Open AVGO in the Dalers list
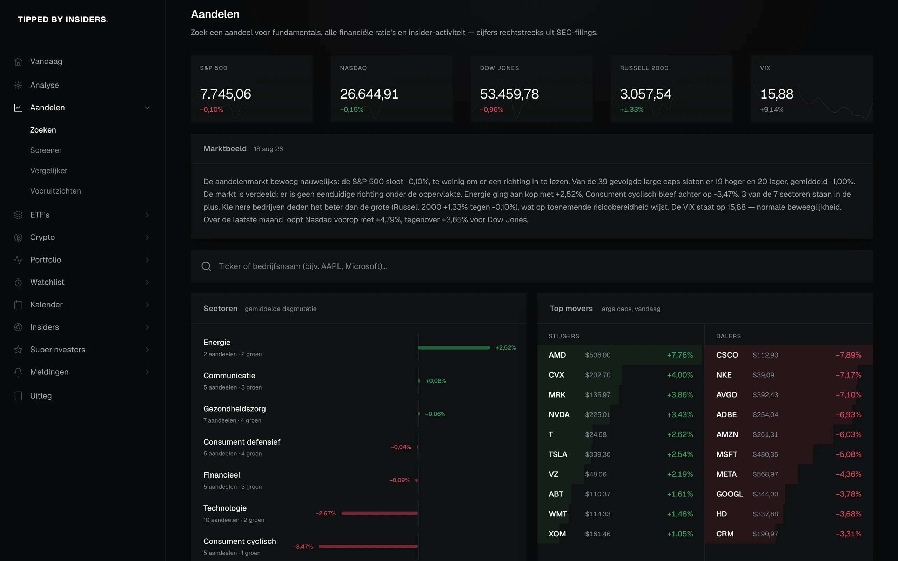Viewport: 898px width, 561px height. point(789,395)
